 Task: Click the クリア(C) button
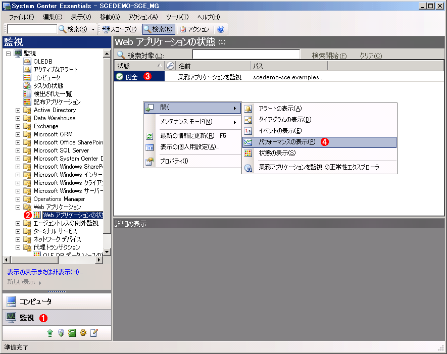click(371, 56)
